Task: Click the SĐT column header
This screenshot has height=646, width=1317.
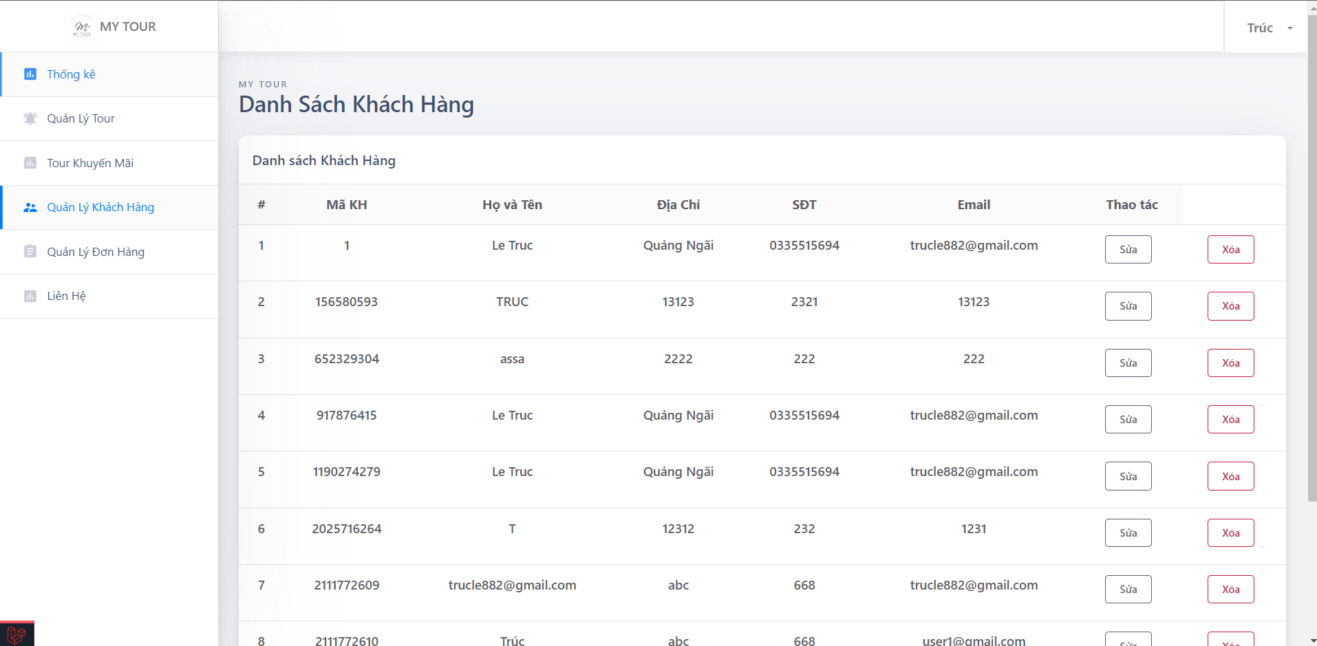Action: point(804,205)
